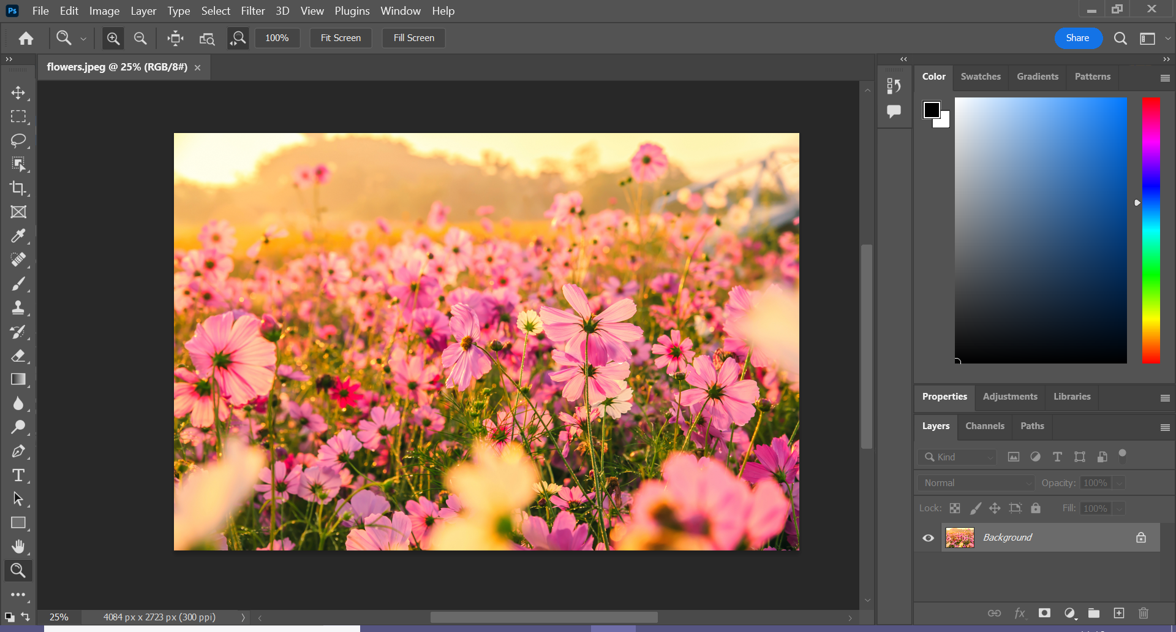Select the Crop tool
The height and width of the screenshot is (632, 1176).
pos(18,188)
